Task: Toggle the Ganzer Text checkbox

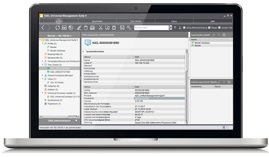Action: 219,28
